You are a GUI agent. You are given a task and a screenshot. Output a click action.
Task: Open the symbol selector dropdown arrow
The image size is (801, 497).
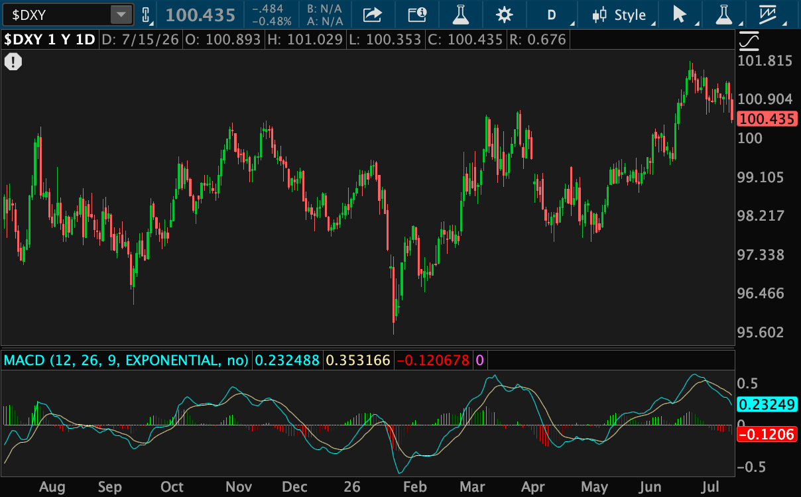121,15
